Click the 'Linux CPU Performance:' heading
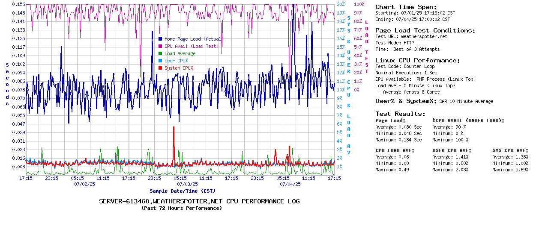557x235 pixels. click(417, 60)
